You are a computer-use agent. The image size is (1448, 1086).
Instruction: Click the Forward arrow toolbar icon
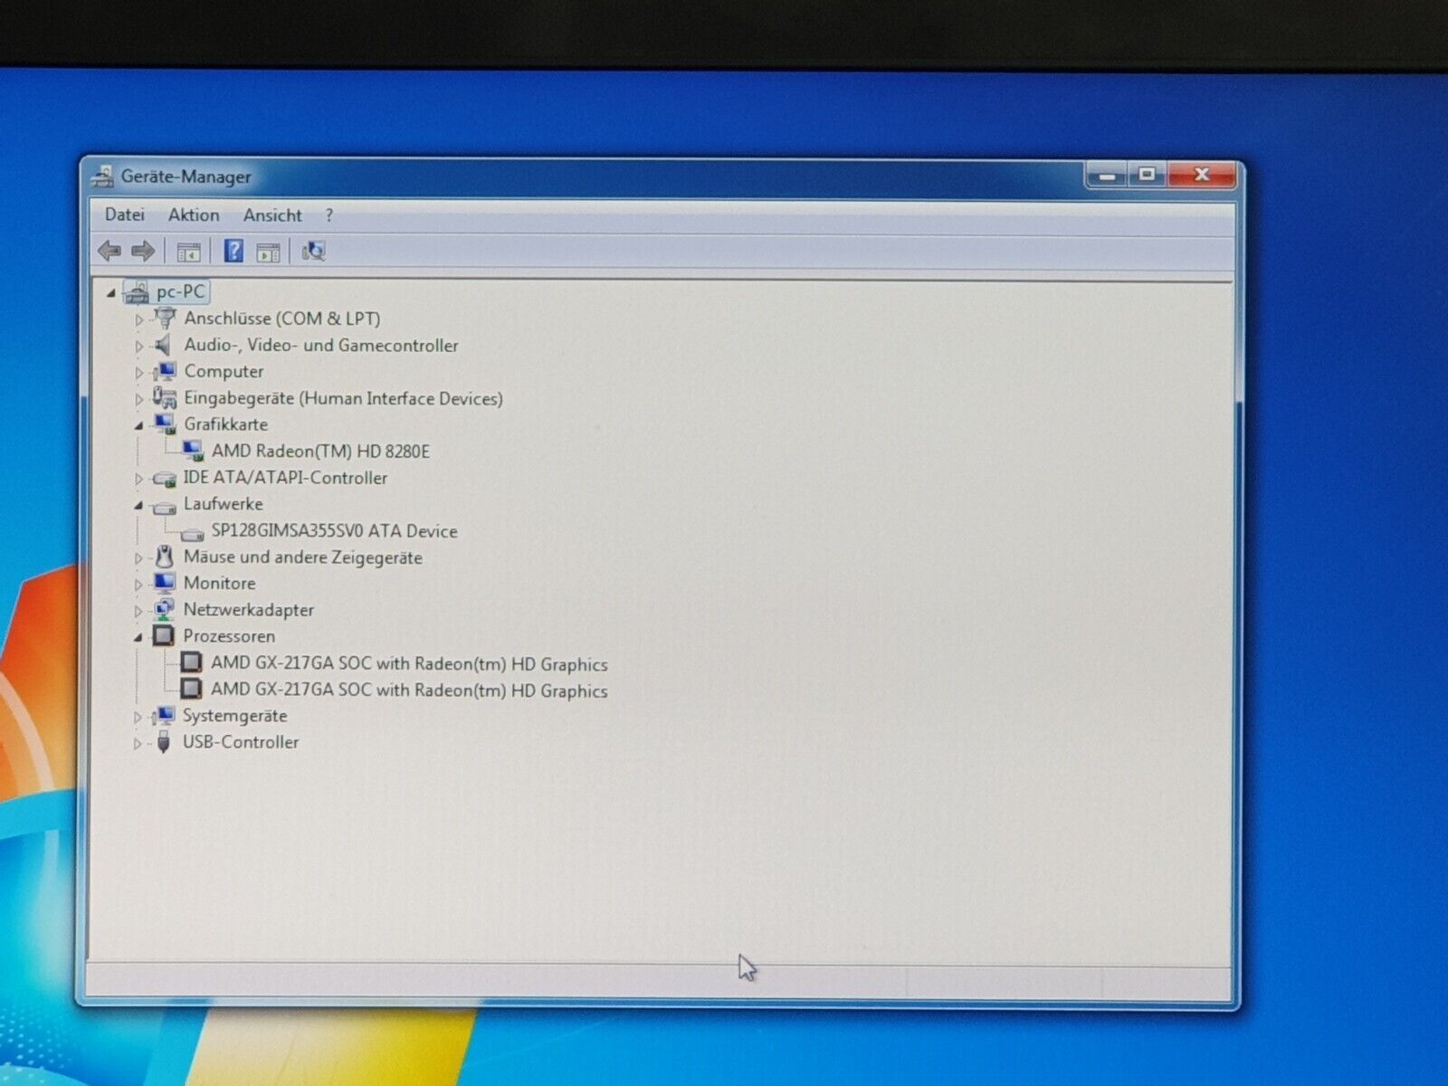click(143, 251)
